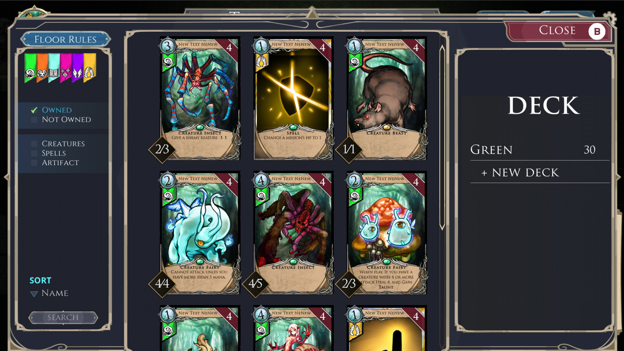Image resolution: width=624 pixels, height=351 pixels.
Task: Tick the Spells filter checkbox
Action: click(34, 153)
